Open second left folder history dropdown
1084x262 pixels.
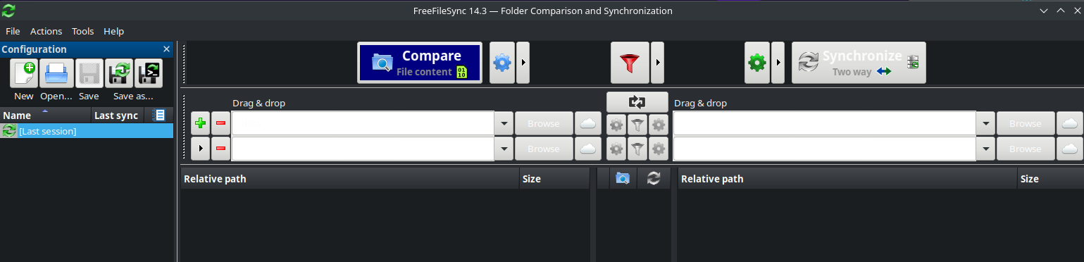coord(504,149)
